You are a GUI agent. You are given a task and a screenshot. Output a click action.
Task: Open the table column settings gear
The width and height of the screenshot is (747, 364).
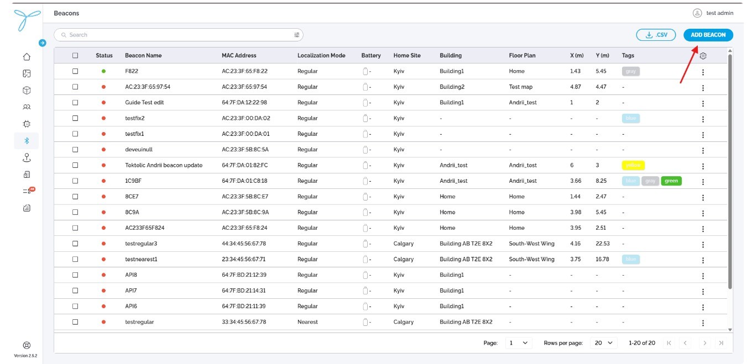(703, 56)
